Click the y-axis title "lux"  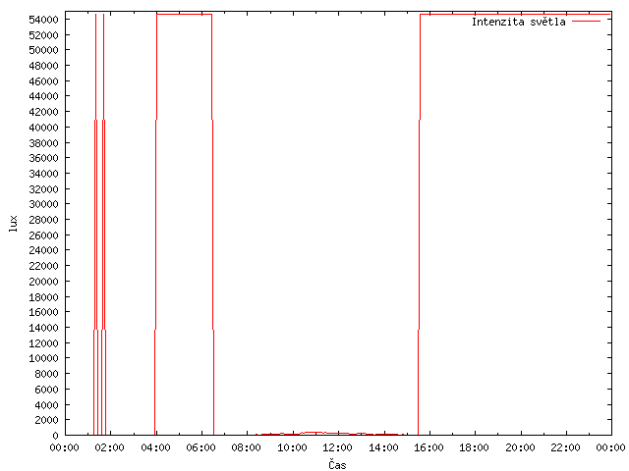[x=13, y=224]
